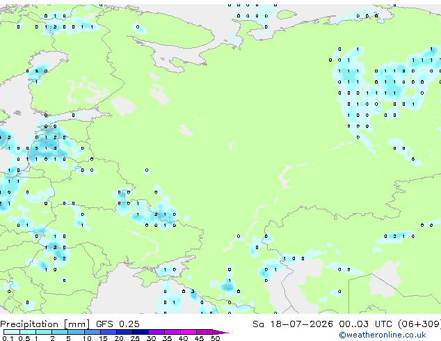Image resolution: width=441 pixels, height=341 pixels.
Task: Click the 'Precipitation [mm]' title text
Action: click(x=45, y=324)
